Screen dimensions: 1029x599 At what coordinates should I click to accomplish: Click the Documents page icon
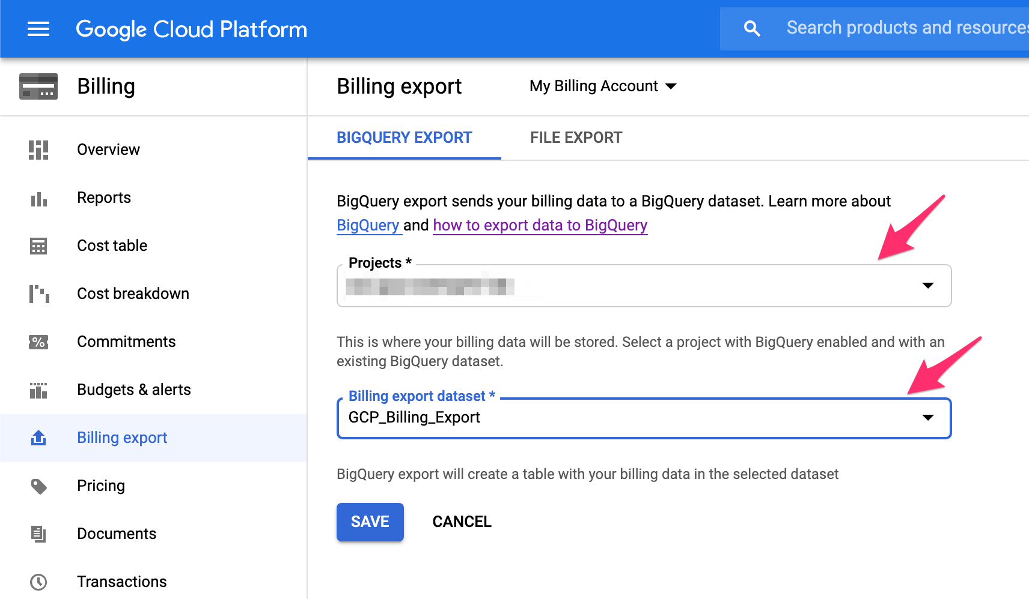coord(38,534)
